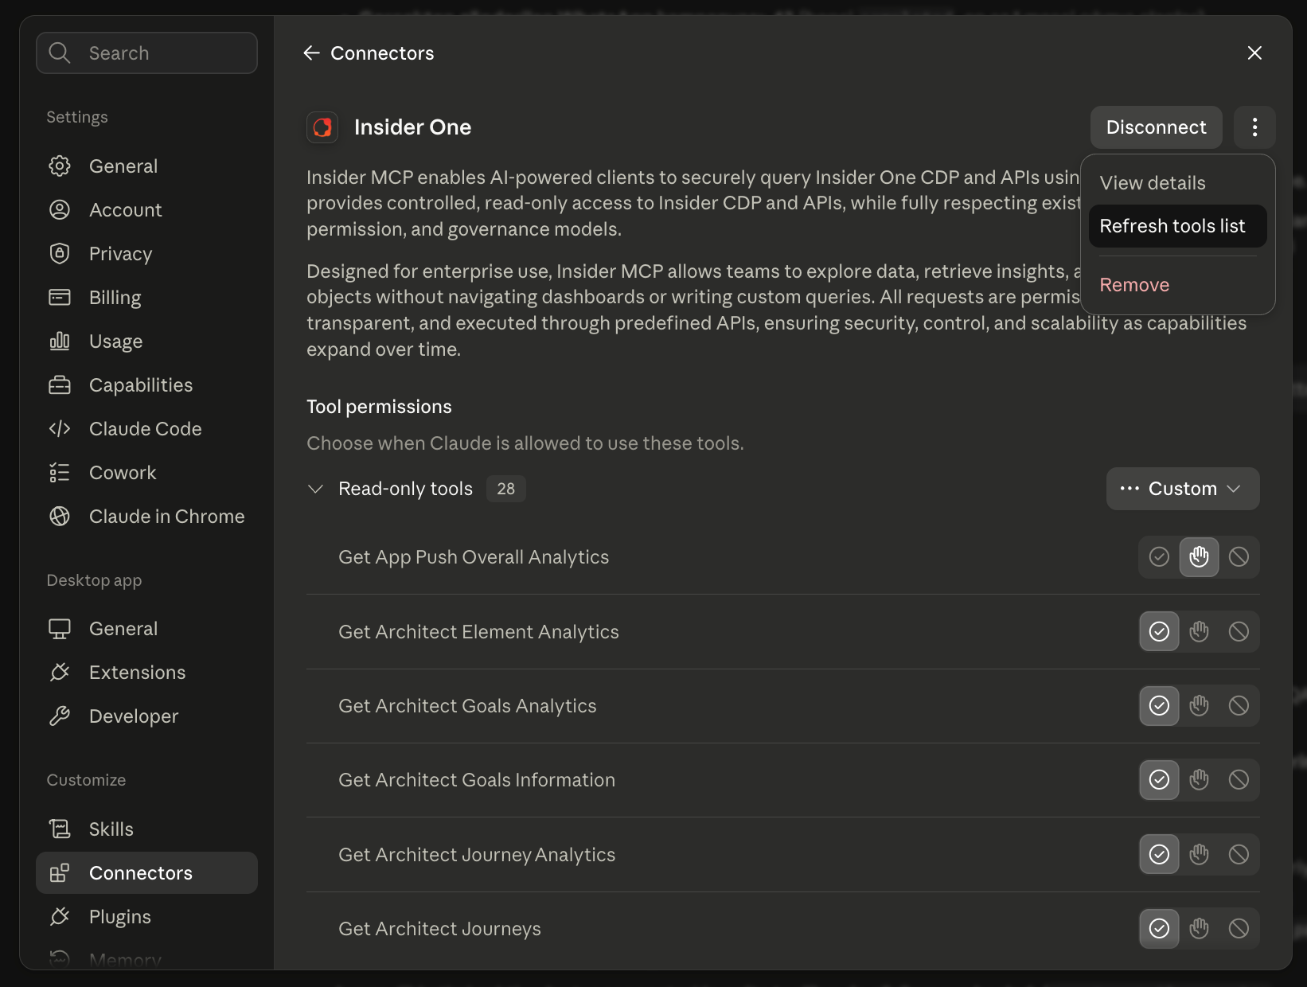Switch to the Usage page
1307x987 pixels.
coord(146,341)
